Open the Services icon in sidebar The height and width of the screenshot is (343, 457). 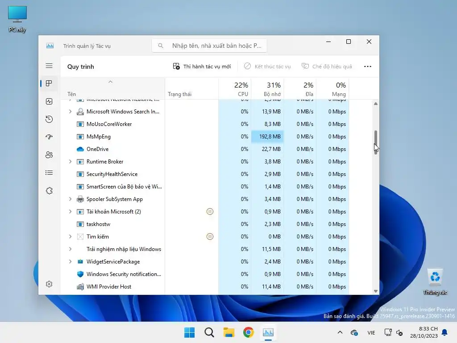[x=49, y=190]
